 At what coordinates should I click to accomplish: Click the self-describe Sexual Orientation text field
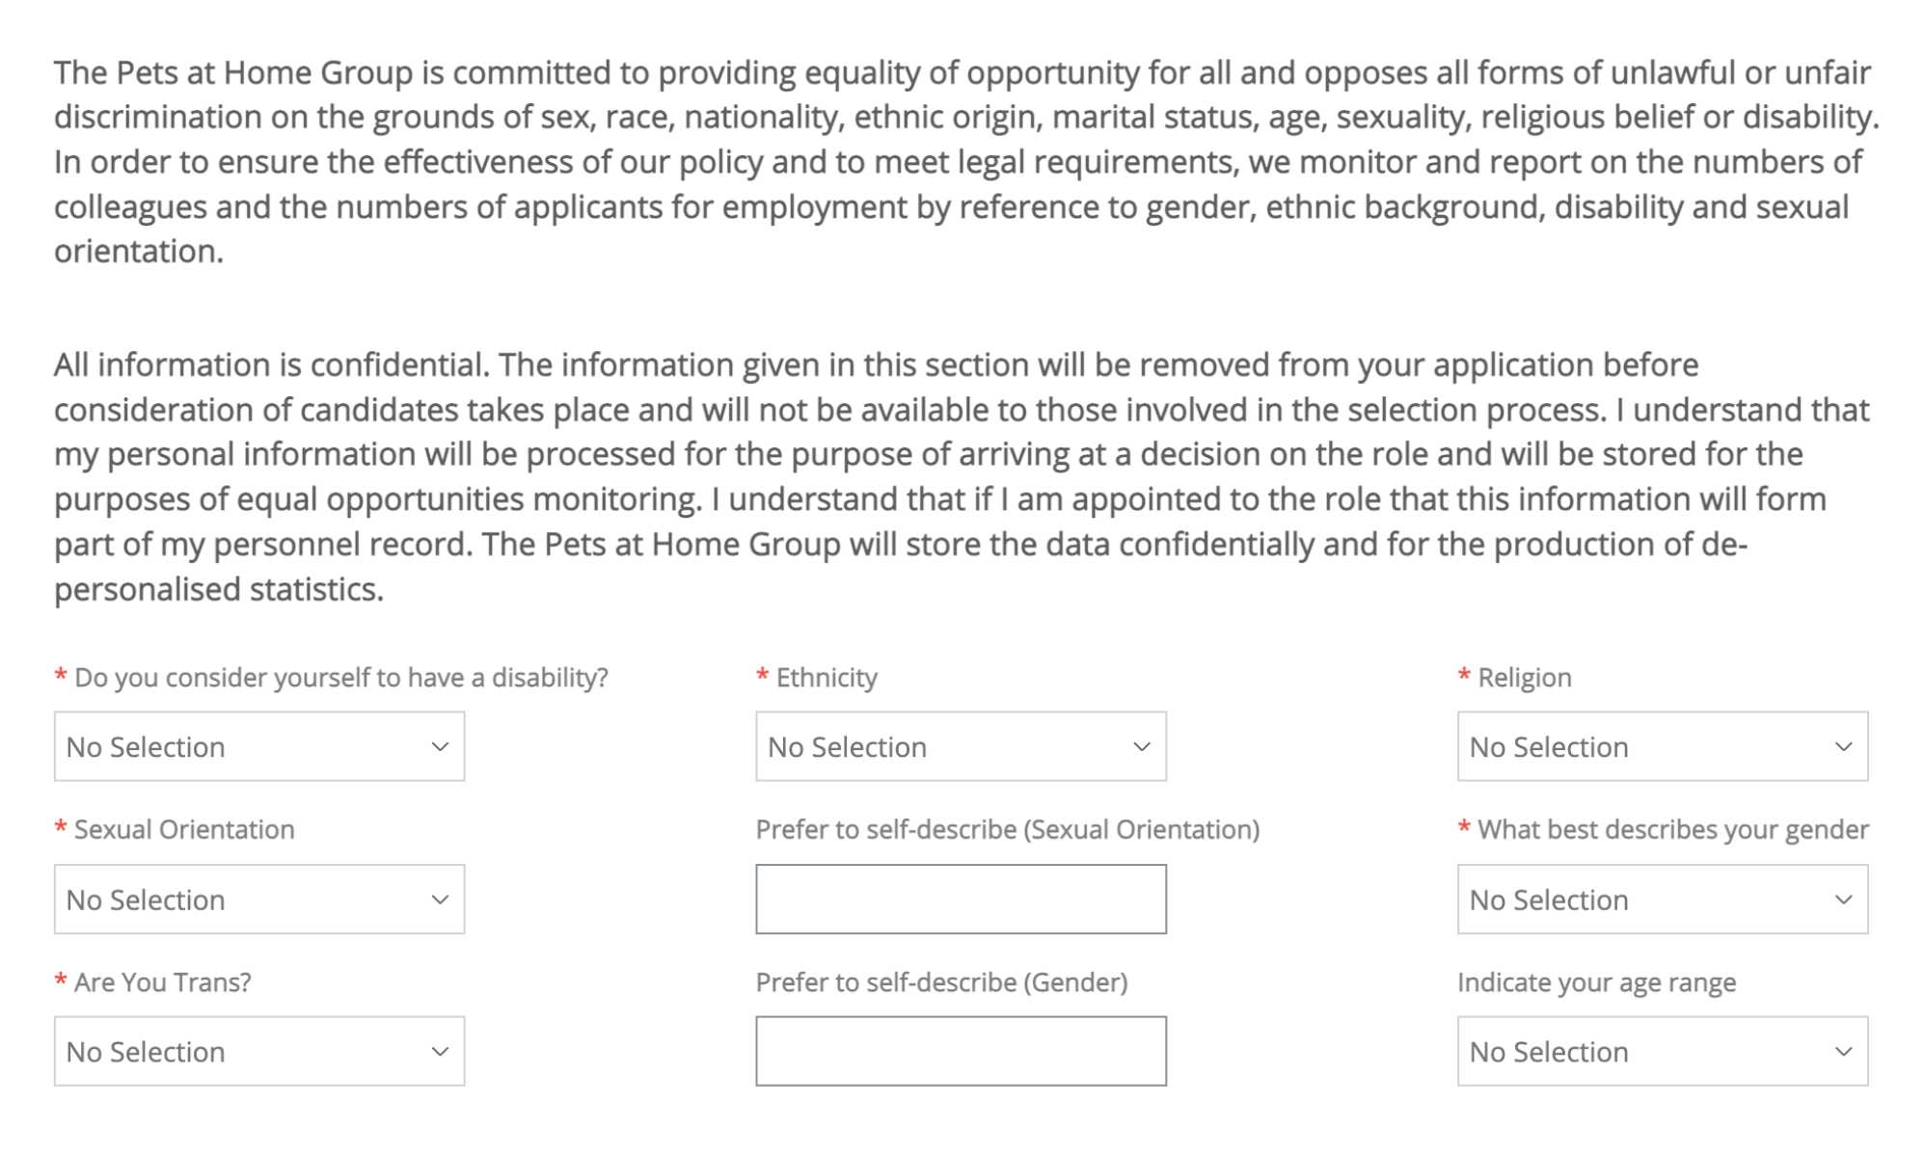point(960,899)
